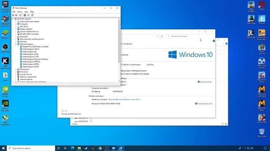This screenshot has width=270, height=151.
Task: Open Dying Light desktop shortcut
Action: click(x=251, y=34)
